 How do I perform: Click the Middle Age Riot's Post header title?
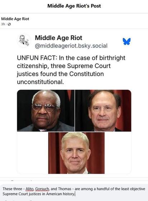pos(74,6)
